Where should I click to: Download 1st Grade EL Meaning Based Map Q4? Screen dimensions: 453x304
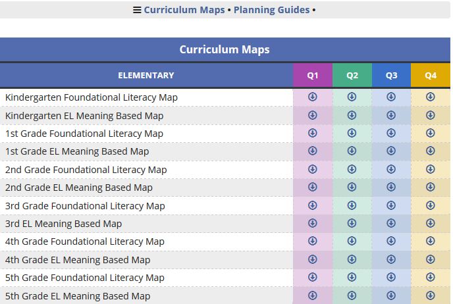[430, 151]
